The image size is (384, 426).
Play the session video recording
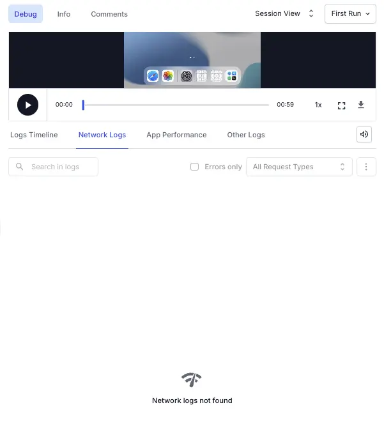click(27, 105)
